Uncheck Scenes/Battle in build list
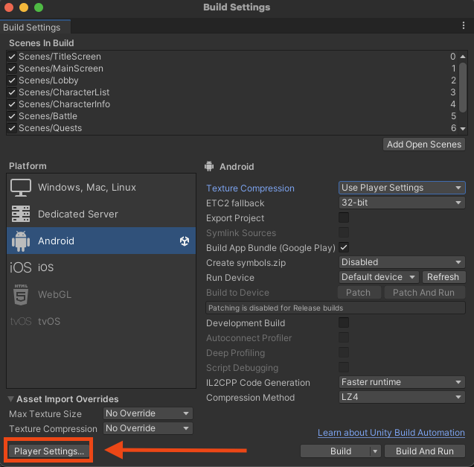The image size is (474, 467). 12,116
